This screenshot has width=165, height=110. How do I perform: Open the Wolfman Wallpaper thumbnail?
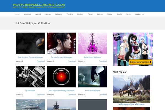click(92, 77)
